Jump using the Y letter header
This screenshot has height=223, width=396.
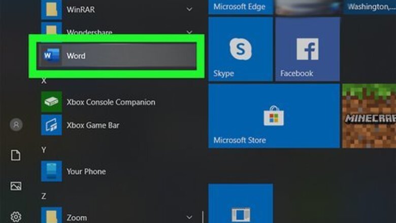point(44,150)
